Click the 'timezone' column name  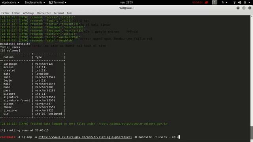pyautogui.click(x=10, y=110)
